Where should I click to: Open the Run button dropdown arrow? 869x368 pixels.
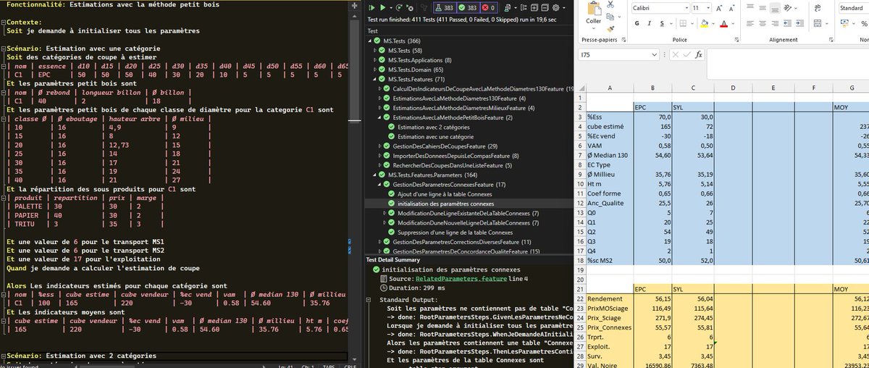point(391,8)
